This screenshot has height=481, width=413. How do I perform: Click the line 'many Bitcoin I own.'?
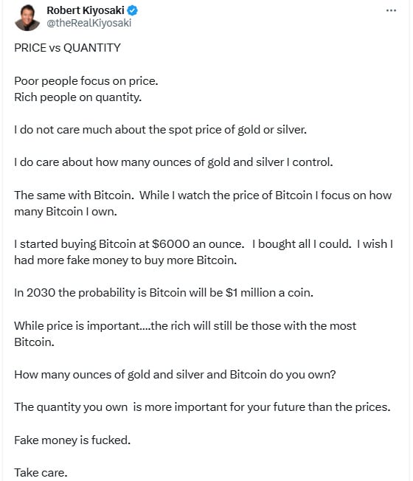point(66,212)
